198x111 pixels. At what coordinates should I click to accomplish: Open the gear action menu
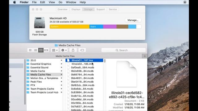point(64,50)
